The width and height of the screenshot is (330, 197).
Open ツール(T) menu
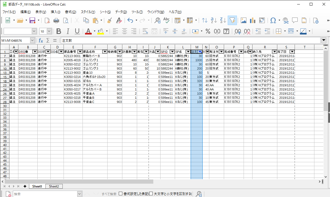[137, 12]
